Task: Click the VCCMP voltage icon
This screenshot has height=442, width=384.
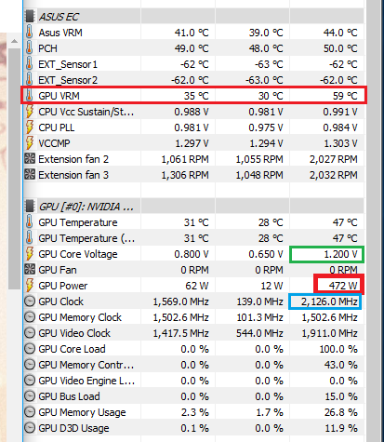Action: (30, 143)
